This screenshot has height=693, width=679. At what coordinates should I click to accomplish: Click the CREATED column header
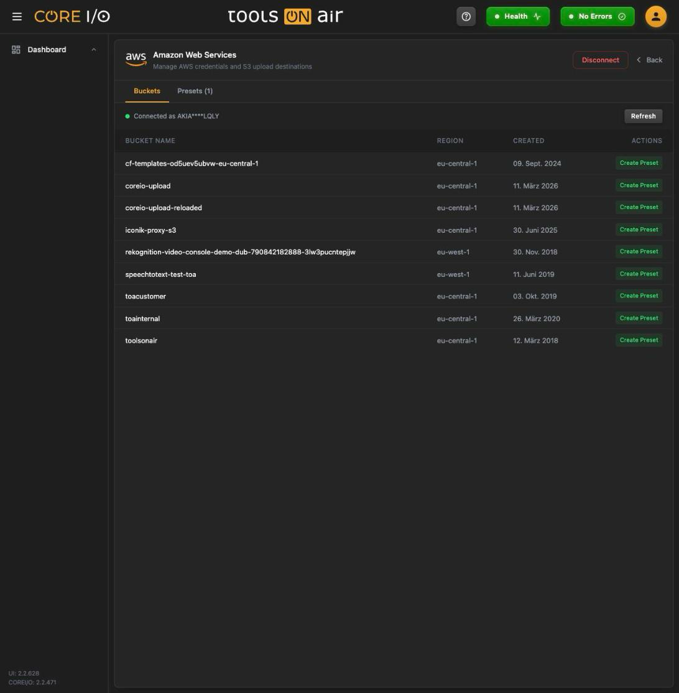tap(529, 141)
